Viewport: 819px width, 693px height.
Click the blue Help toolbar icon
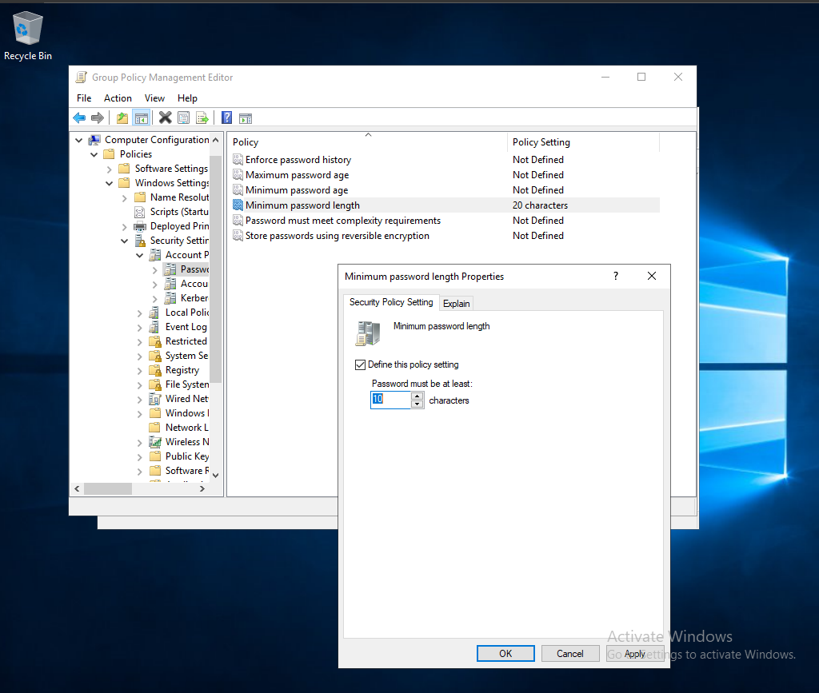click(x=226, y=118)
